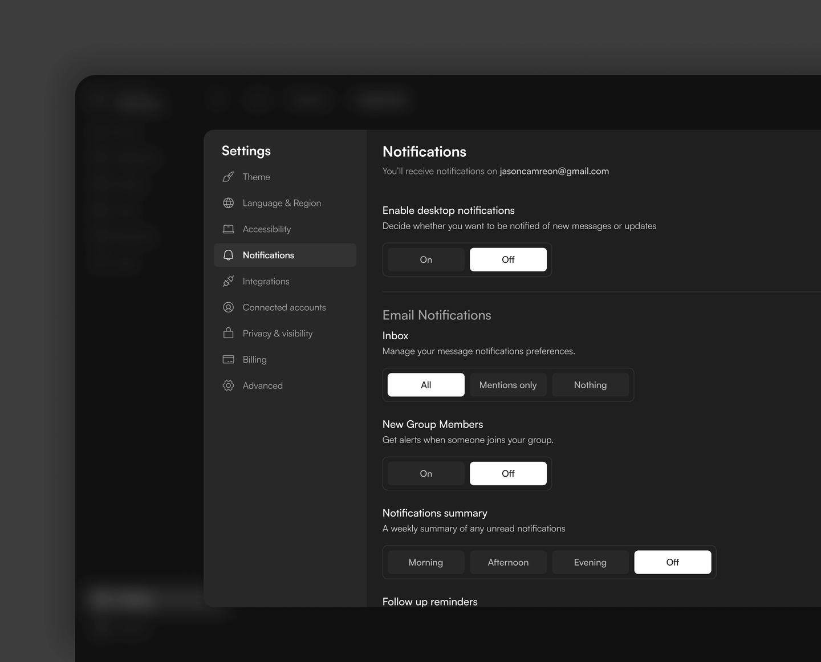The image size is (821, 662).
Task: Set New Group Members alerts Off
Action: tap(508, 473)
